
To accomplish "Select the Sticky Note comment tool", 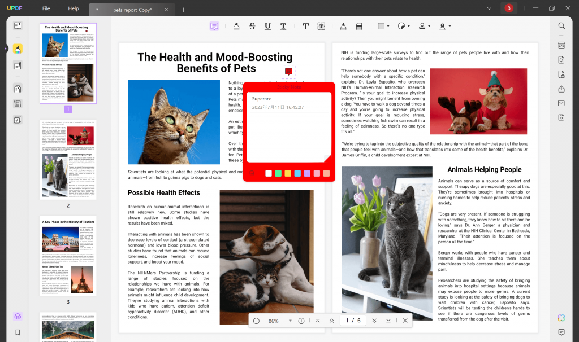I will pos(214,26).
